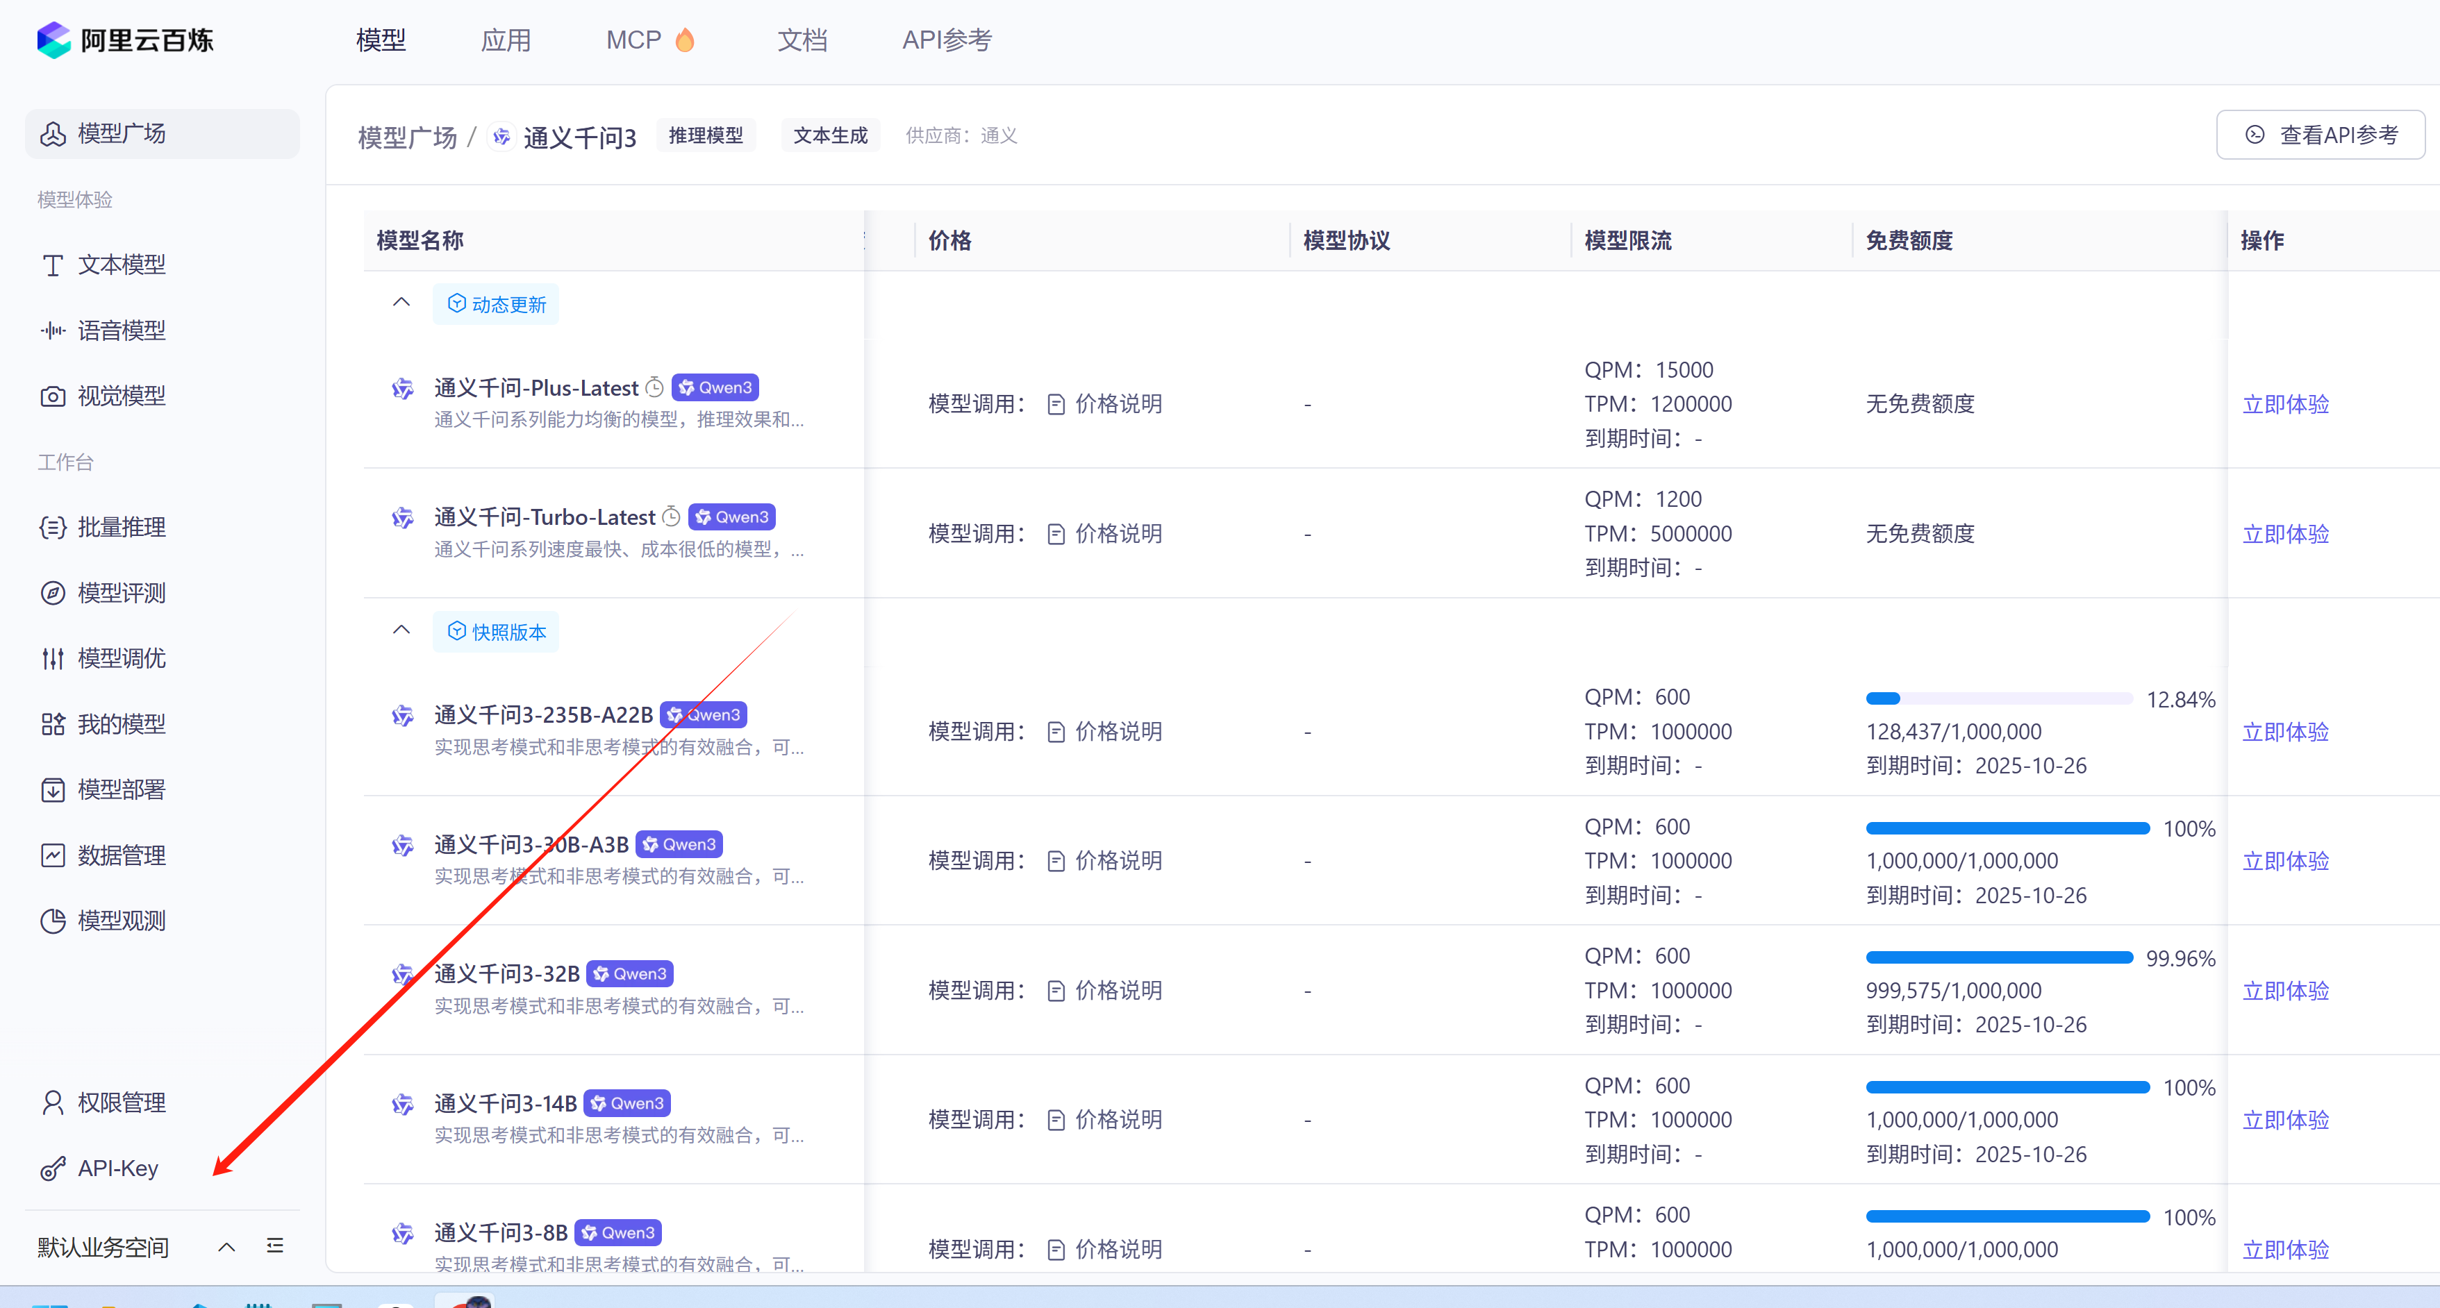The image size is (2440, 1308).
Task: Open the 视觉模型 panel
Action: (120, 395)
